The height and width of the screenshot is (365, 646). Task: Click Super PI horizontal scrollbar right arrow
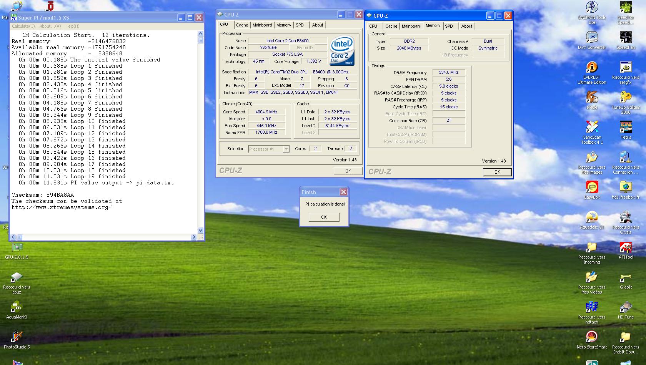[194, 237]
